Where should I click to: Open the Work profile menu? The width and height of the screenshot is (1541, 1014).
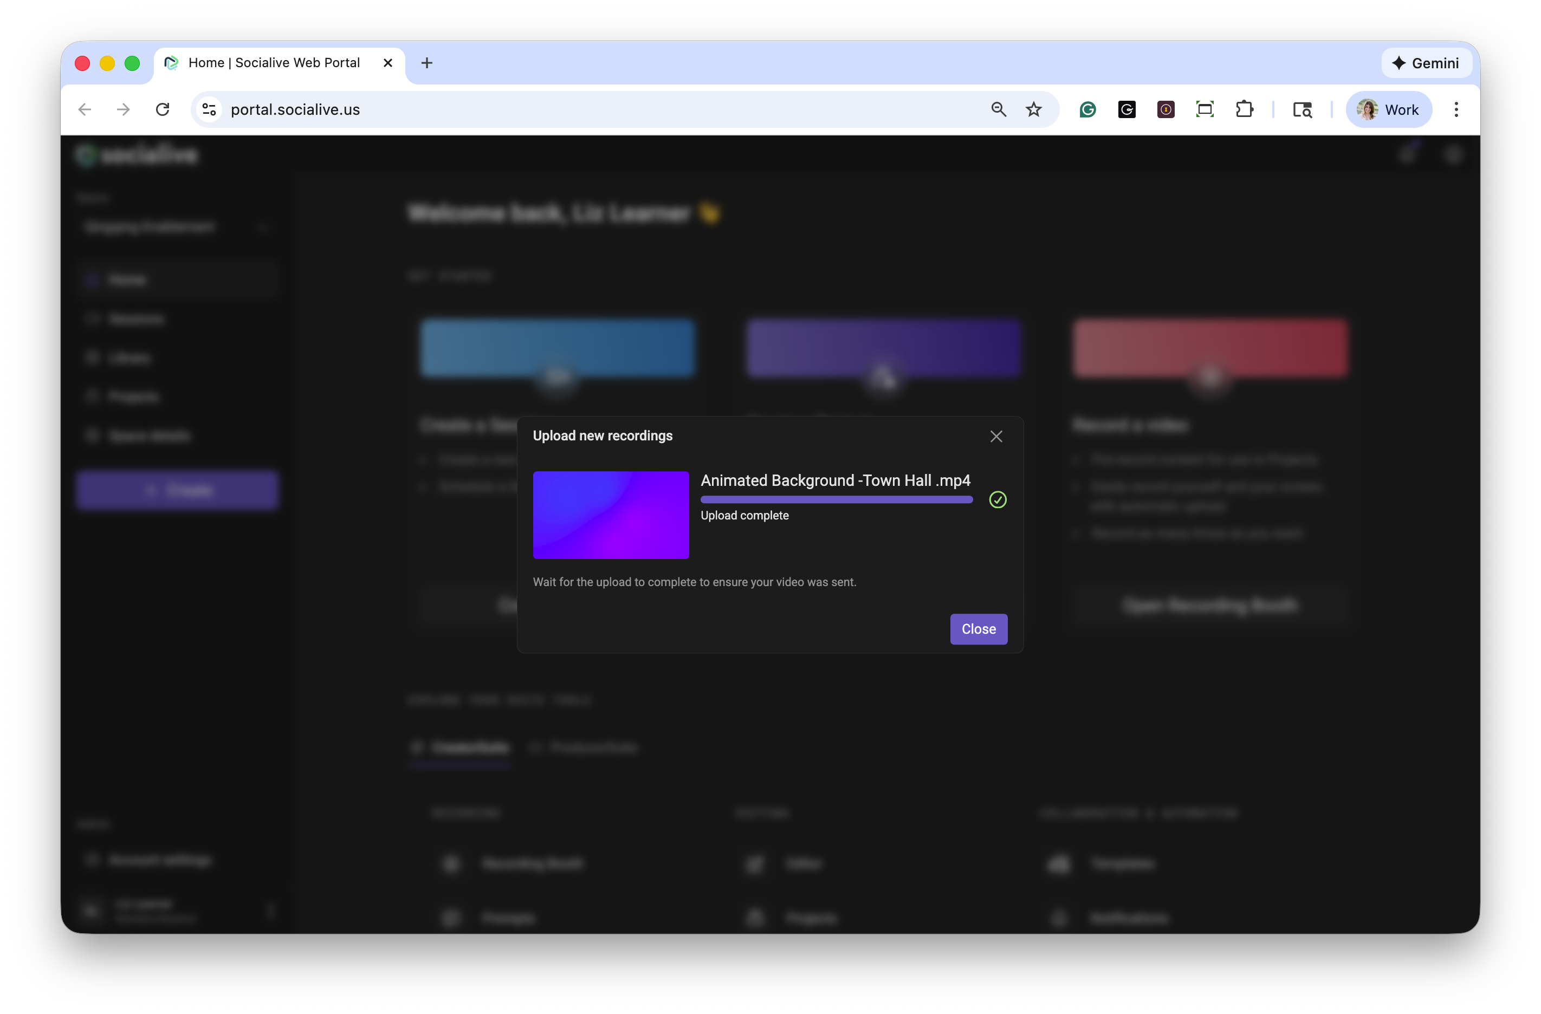click(x=1388, y=109)
